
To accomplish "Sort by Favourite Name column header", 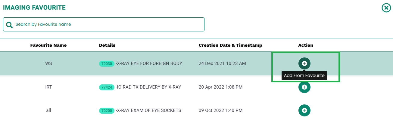I will 48,45.
